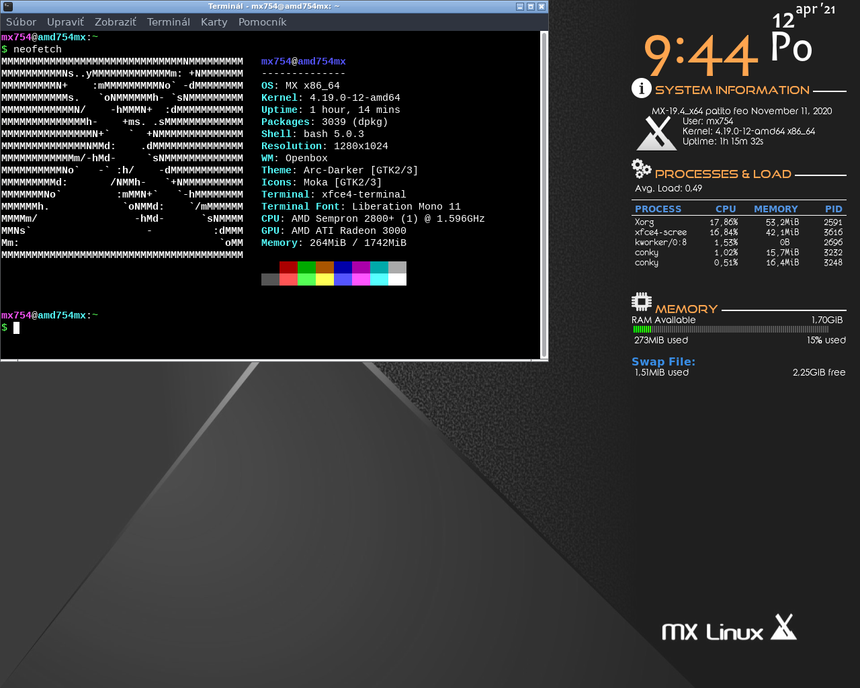This screenshot has width=860, height=688.
Task: Click the MX logo in conky panel
Action: pyautogui.click(x=656, y=133)
